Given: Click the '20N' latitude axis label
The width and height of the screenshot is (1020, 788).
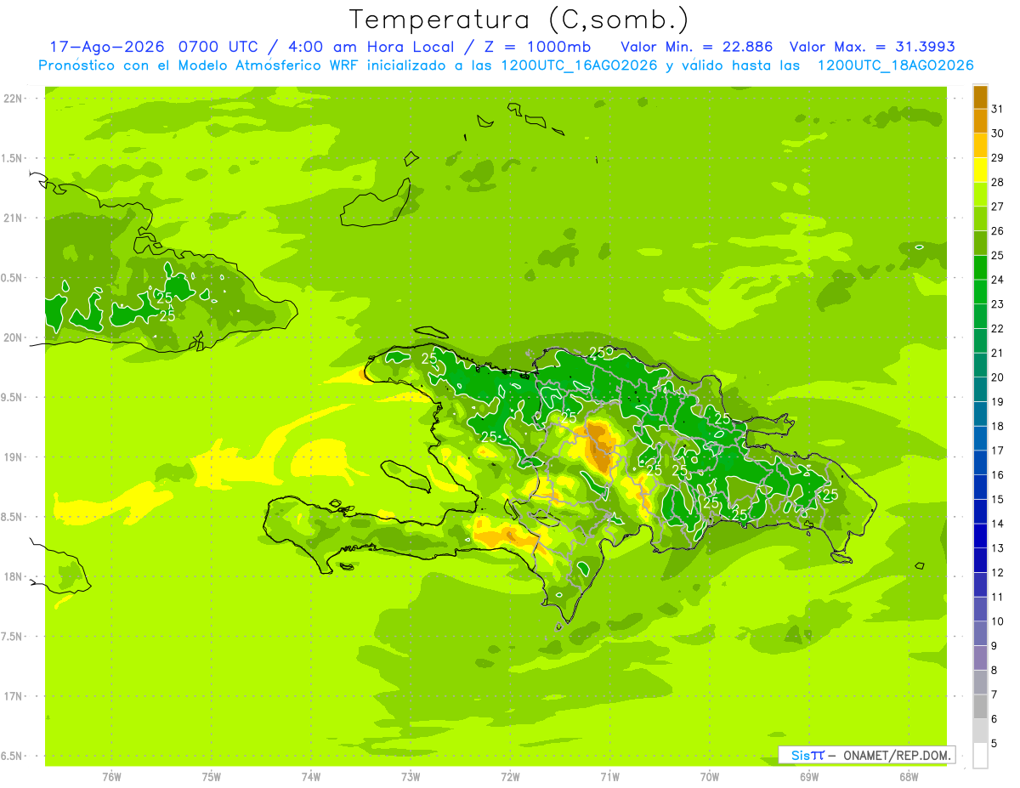Looking at the screenshot, I should pos(11,337).
